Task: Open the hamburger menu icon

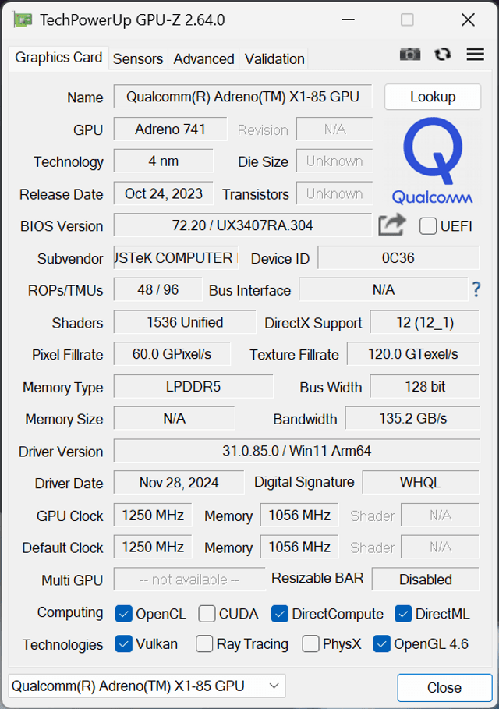Action: [x=476, y=55]
